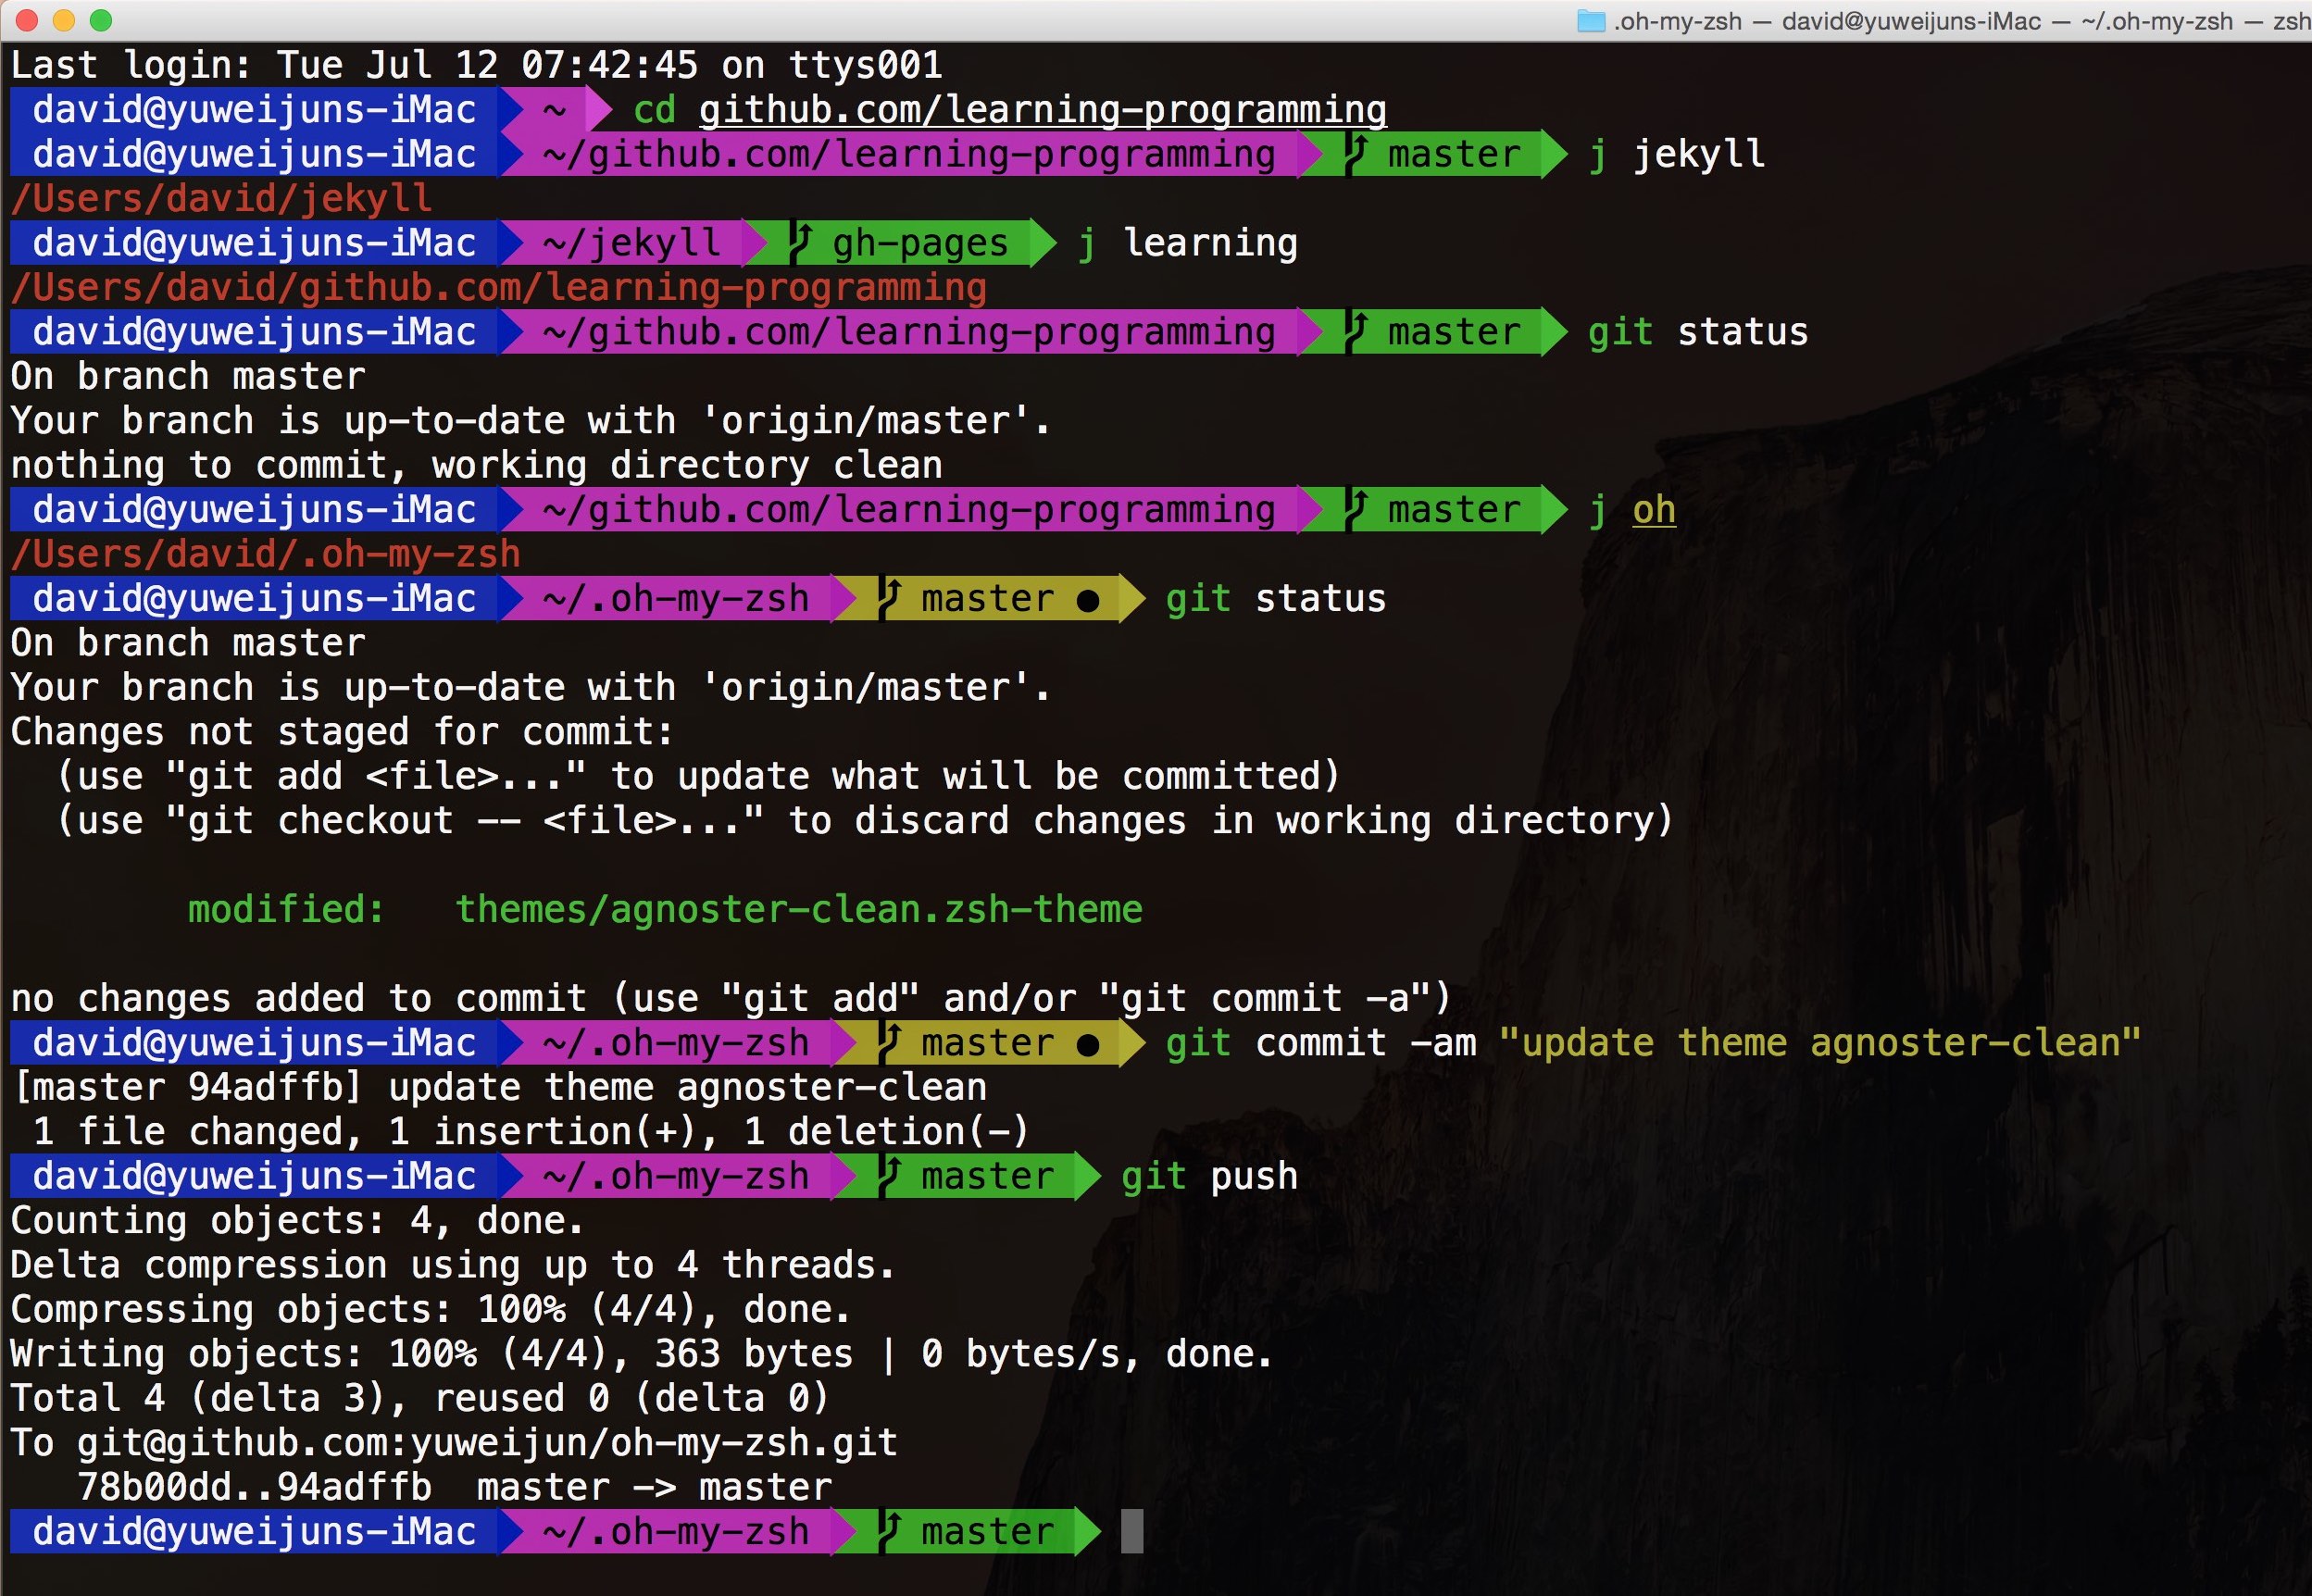Click the branch icon on the last prompt line
Image resolution: width=2312 pixels, height=1596 pixels.
(x=888, y=1532)
